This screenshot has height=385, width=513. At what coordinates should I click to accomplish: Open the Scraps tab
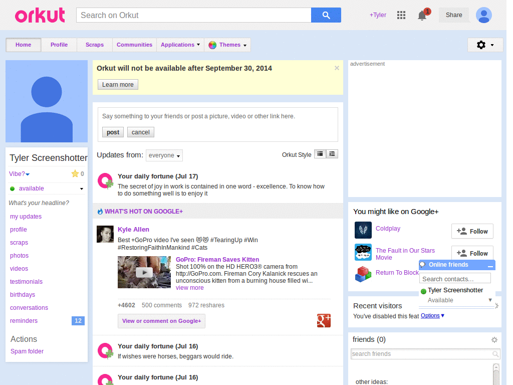(x=95, y=45)
